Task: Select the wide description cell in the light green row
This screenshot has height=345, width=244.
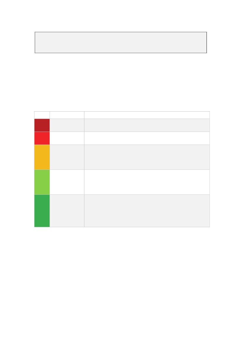Action: point(147,182)
